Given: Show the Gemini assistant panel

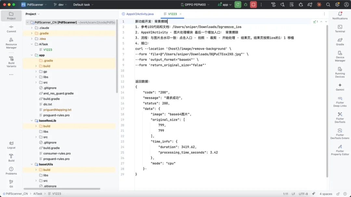Looking at the screenshot, I should tap(340, 87).
